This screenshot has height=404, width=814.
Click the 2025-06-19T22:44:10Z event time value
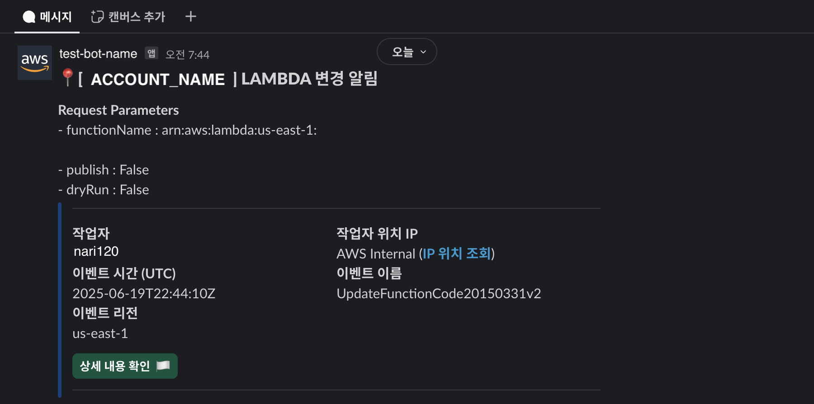click(144, 294)
